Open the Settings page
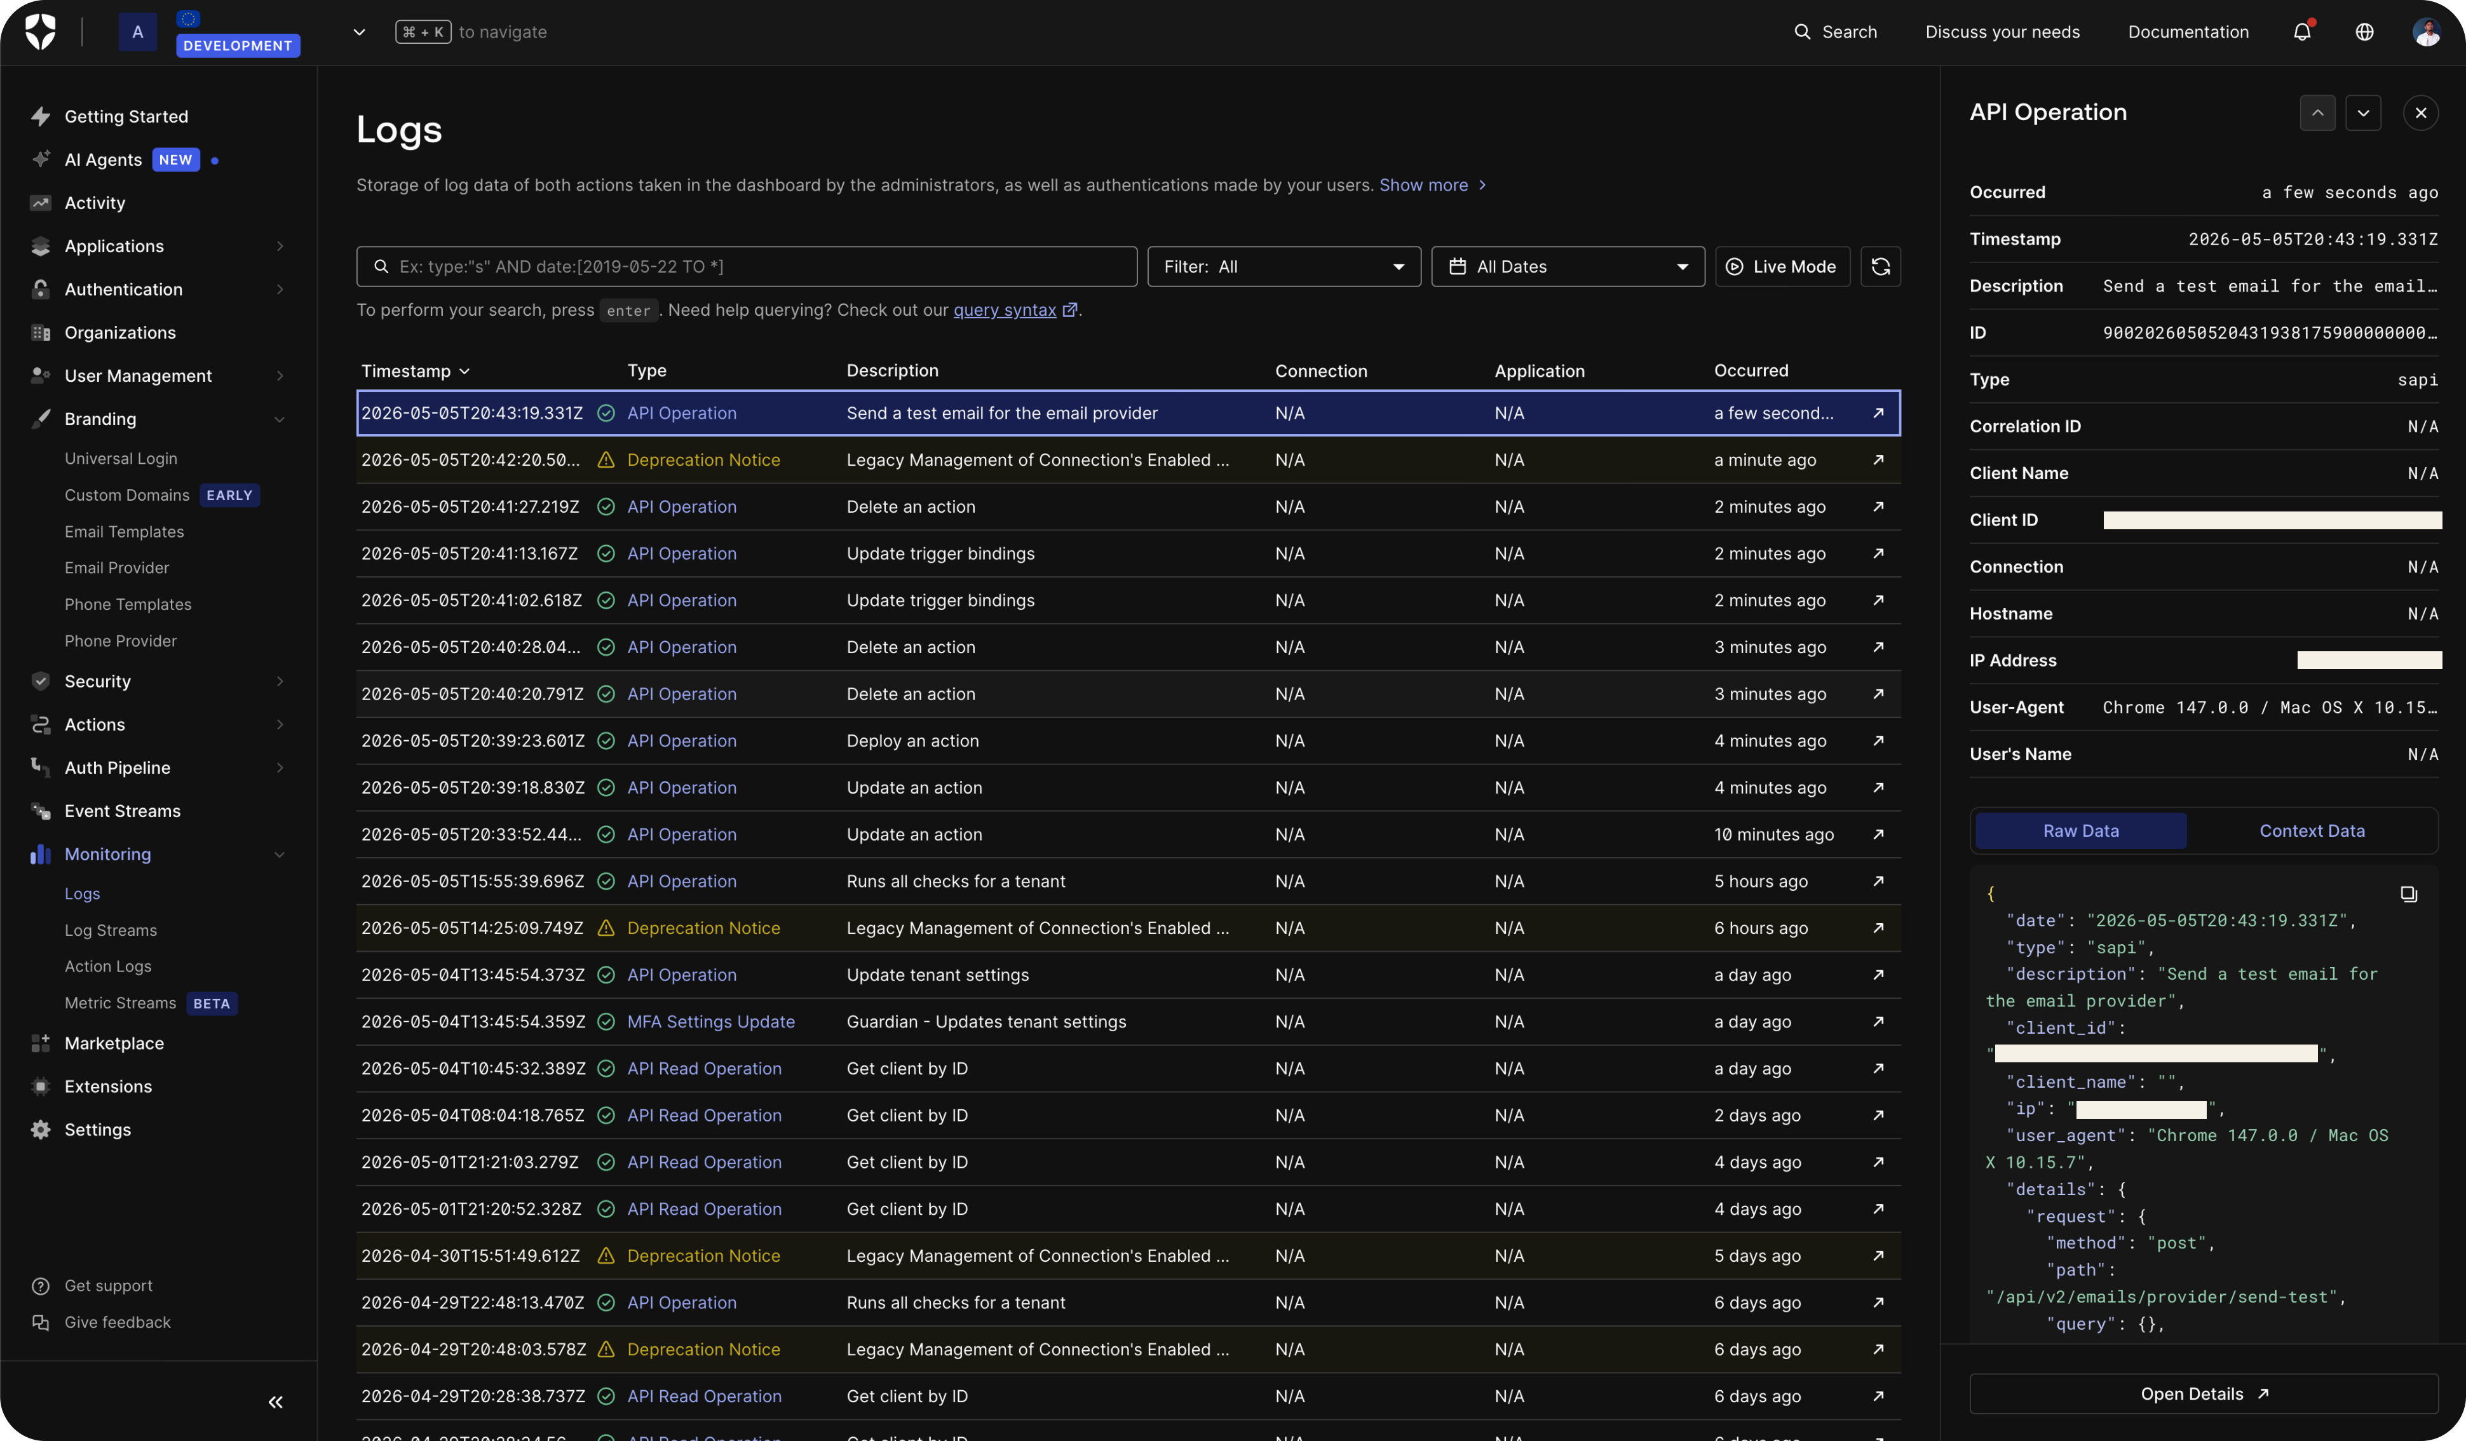Screen dimensions: 2466x1441 (97, 1129)
